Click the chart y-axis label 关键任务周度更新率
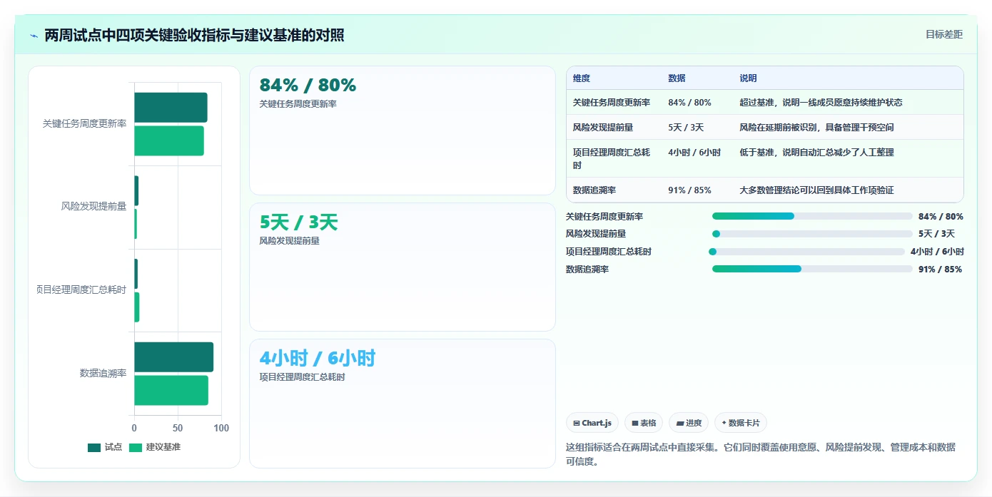 pos(84,124)
